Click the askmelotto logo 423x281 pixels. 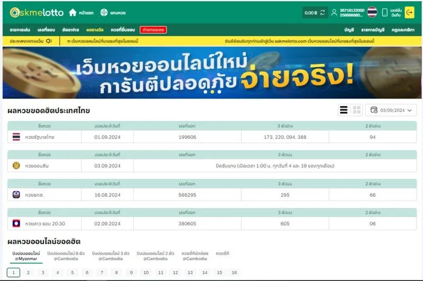tap(36, 12)
